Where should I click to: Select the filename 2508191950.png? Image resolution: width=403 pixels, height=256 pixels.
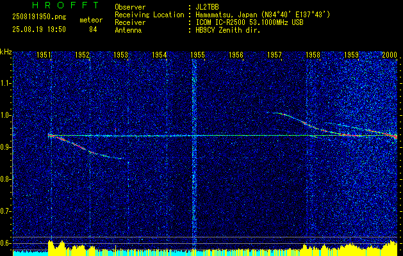coord(39,17)
